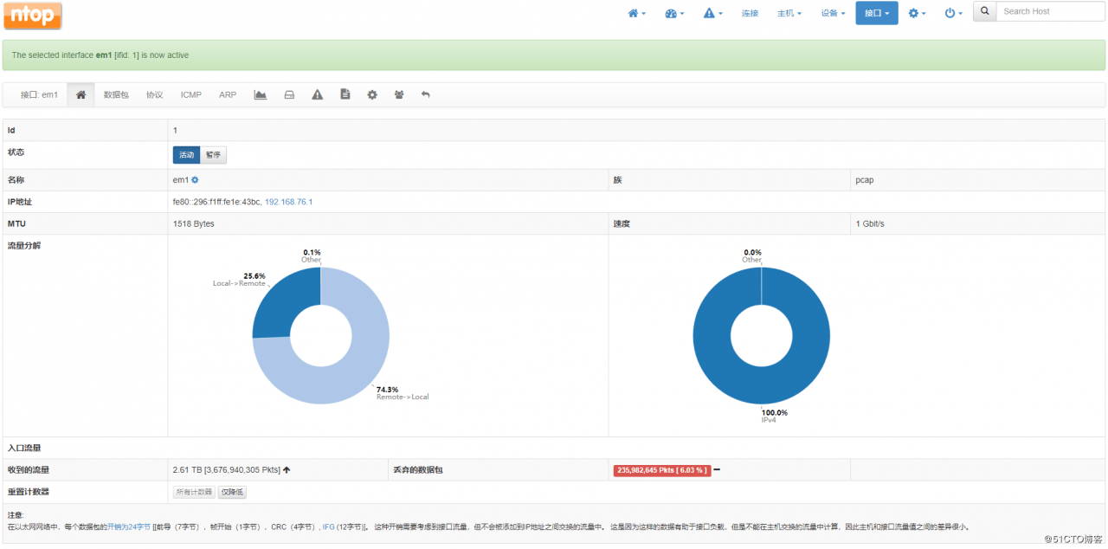Click the gear icon next to em1 name
Screen dimensions: 1108x549
(195, 180)
